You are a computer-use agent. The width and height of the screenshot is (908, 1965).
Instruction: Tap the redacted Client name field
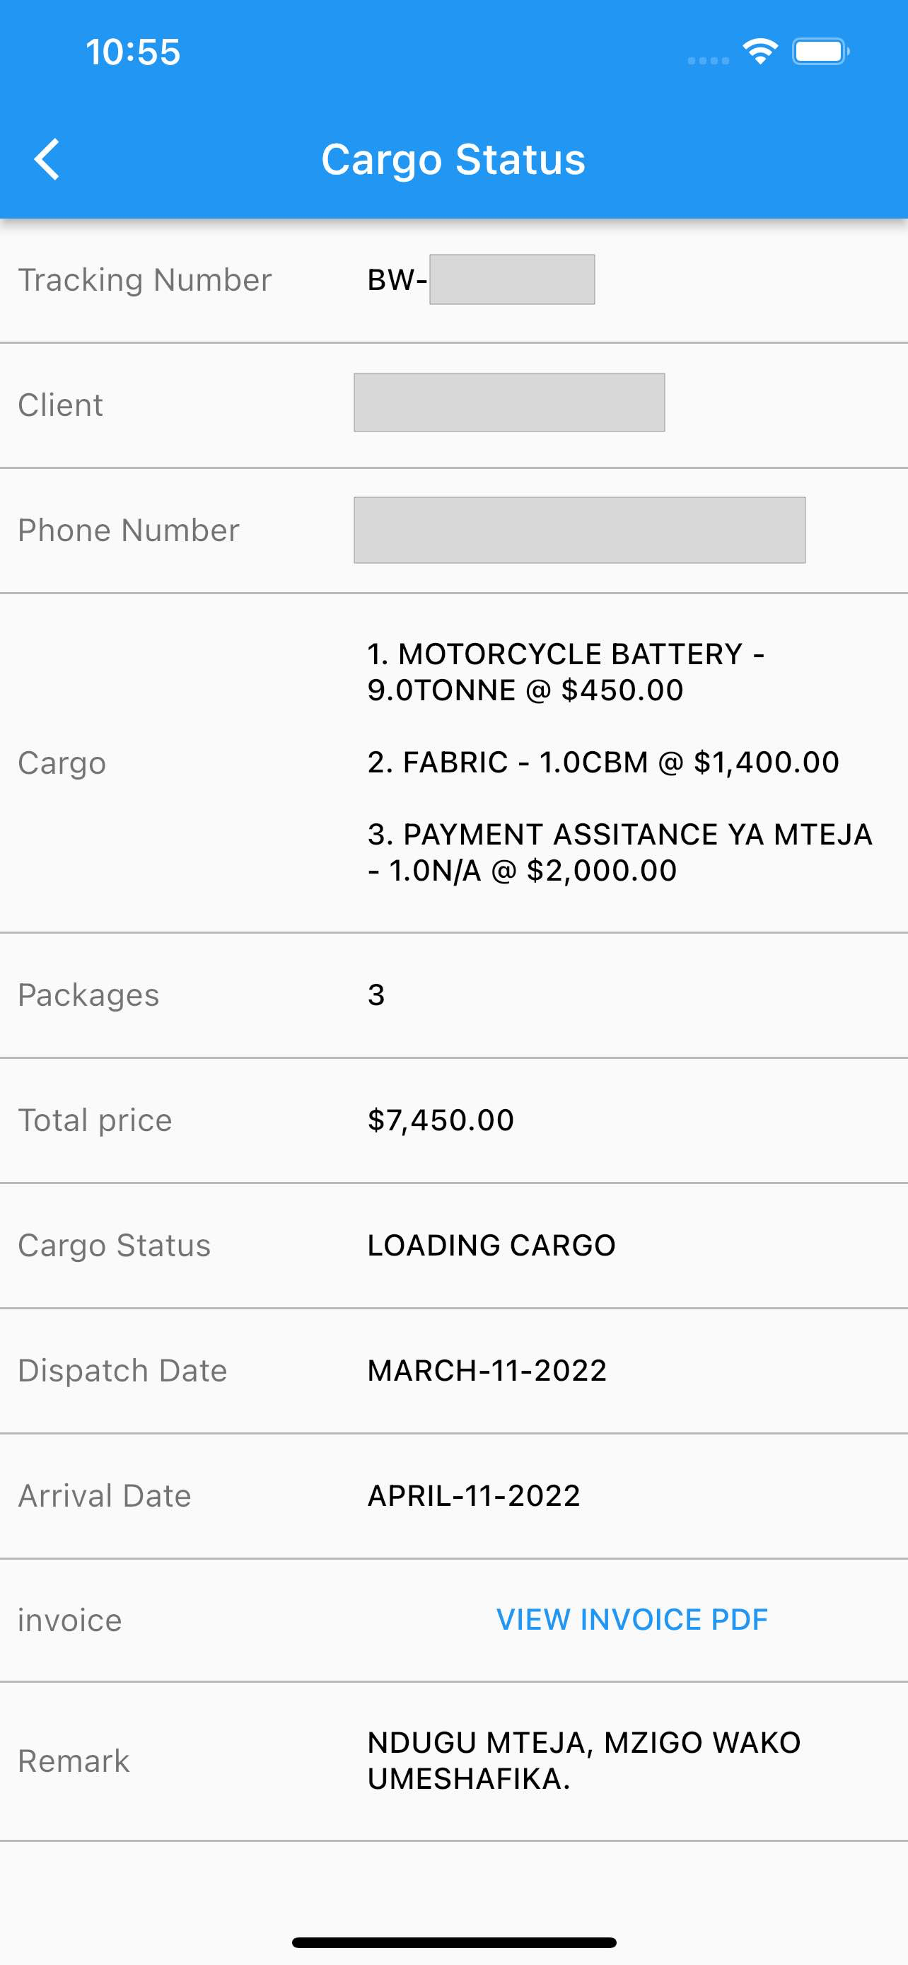(x=509, y=402)
